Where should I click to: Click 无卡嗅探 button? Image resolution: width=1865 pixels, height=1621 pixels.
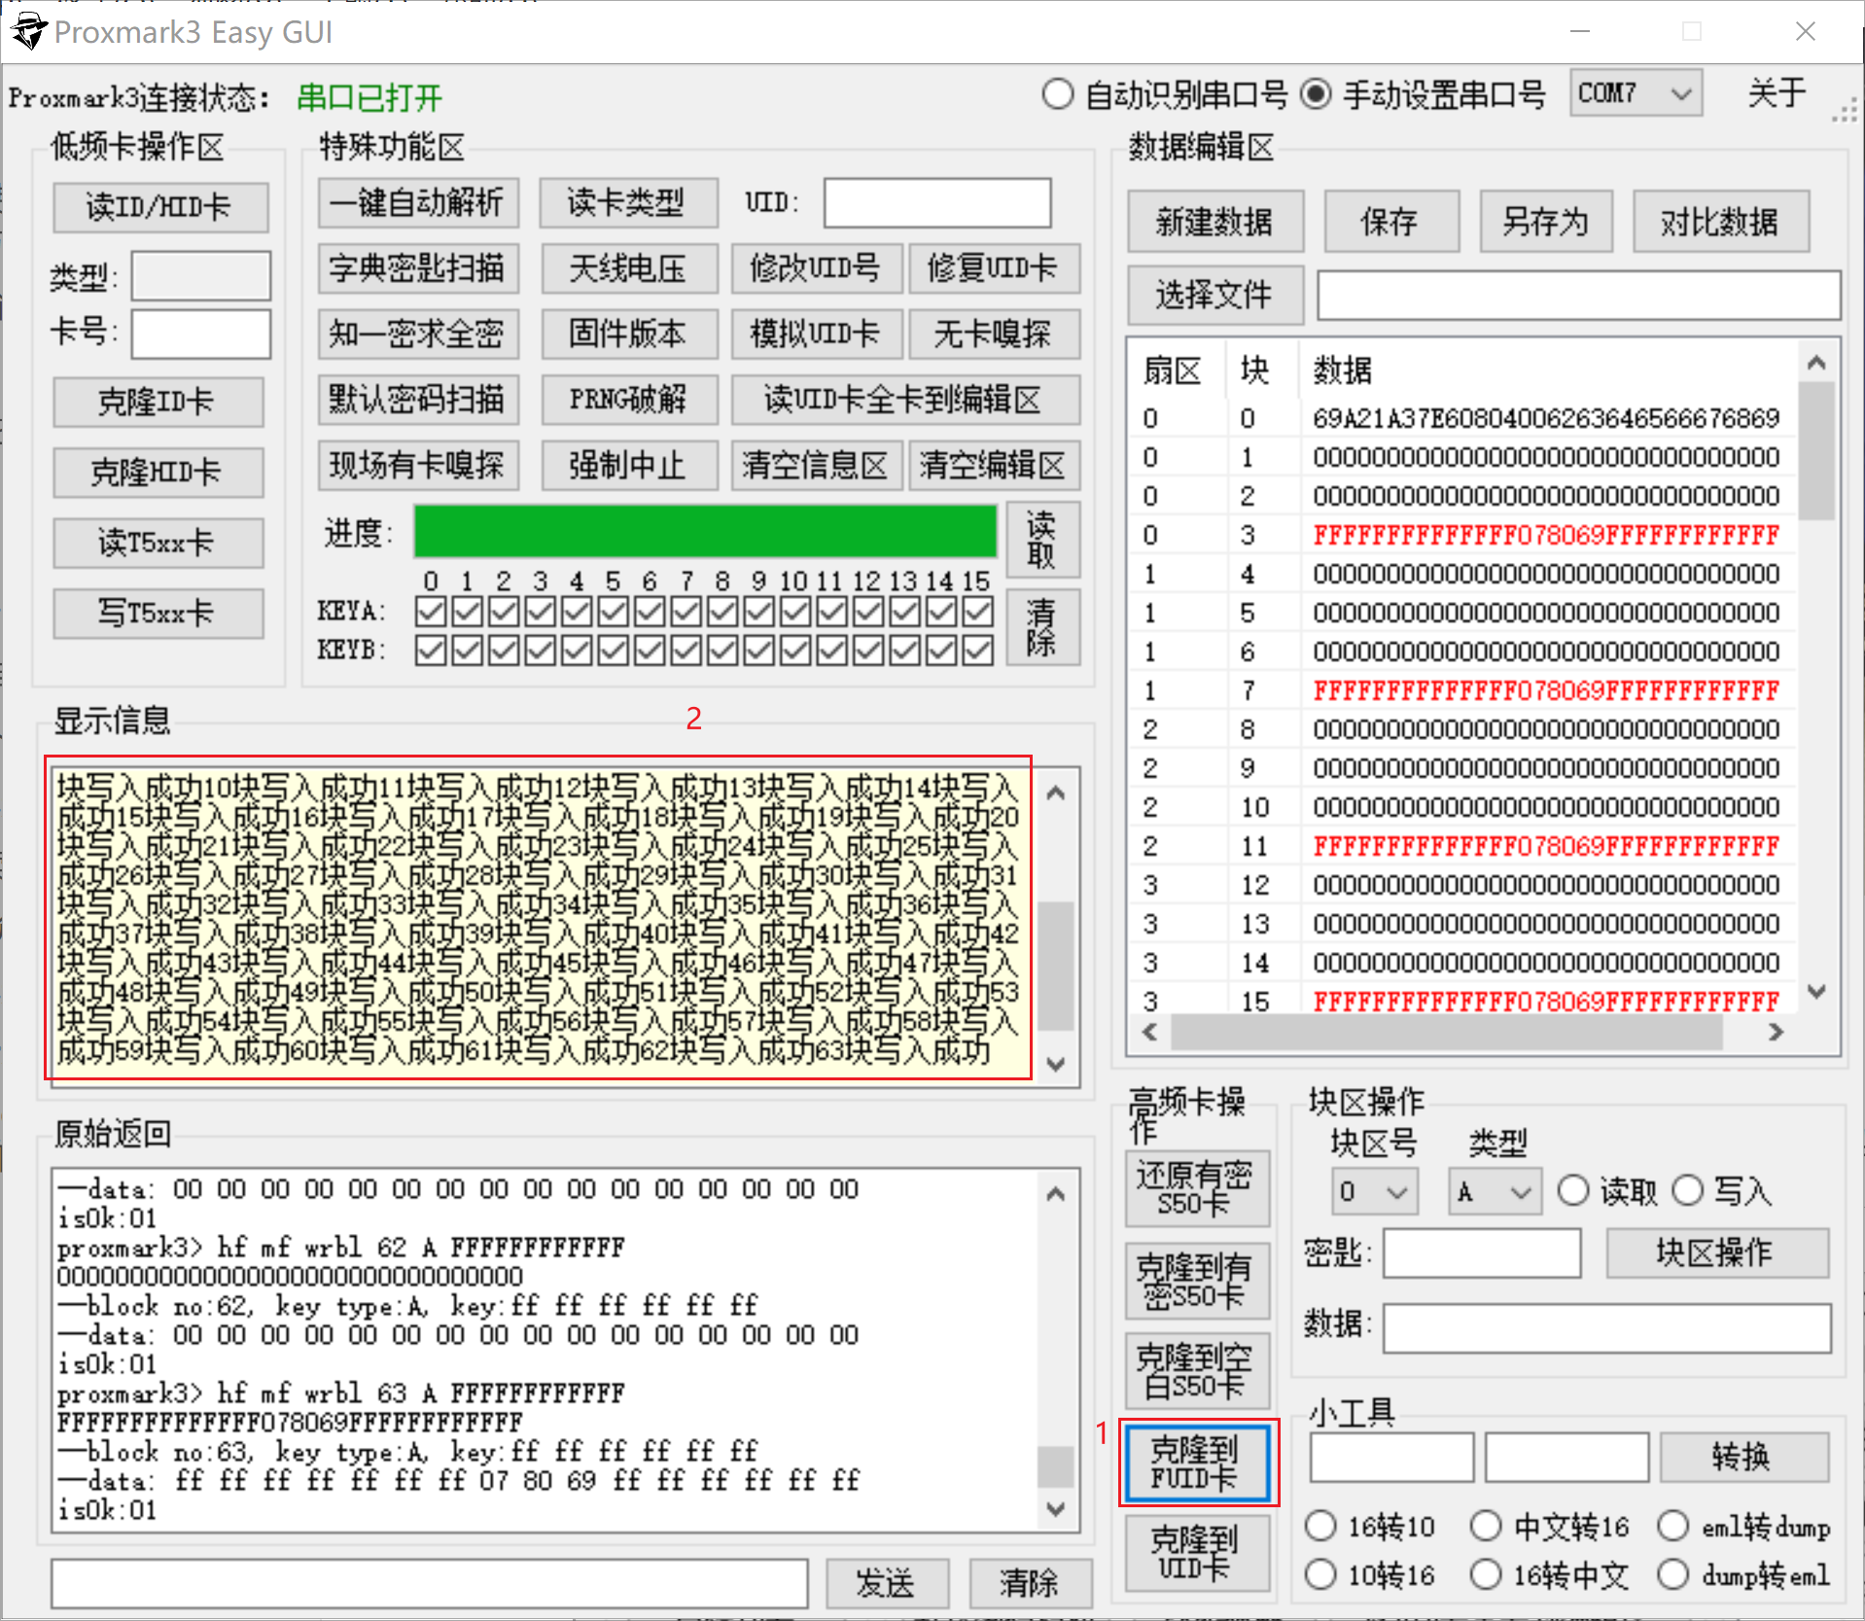[994, 335]
